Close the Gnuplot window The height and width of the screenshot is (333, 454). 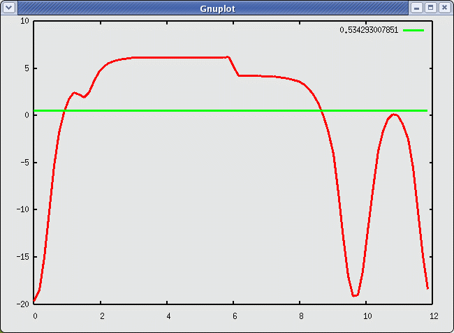[x=444, y=7]
